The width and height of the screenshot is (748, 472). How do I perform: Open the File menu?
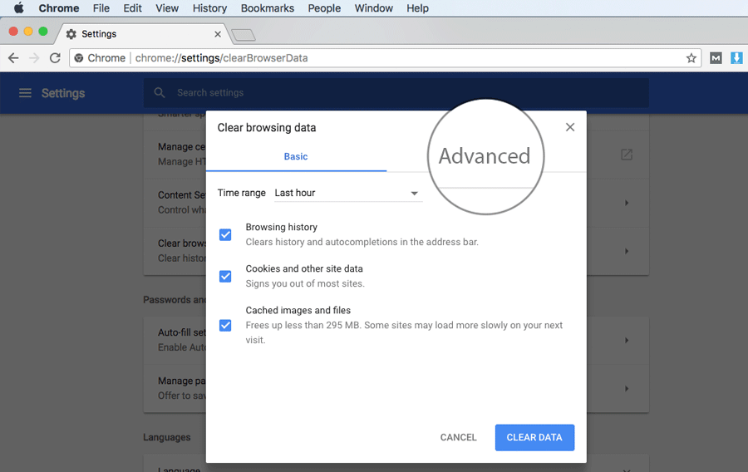coord(101,8)
